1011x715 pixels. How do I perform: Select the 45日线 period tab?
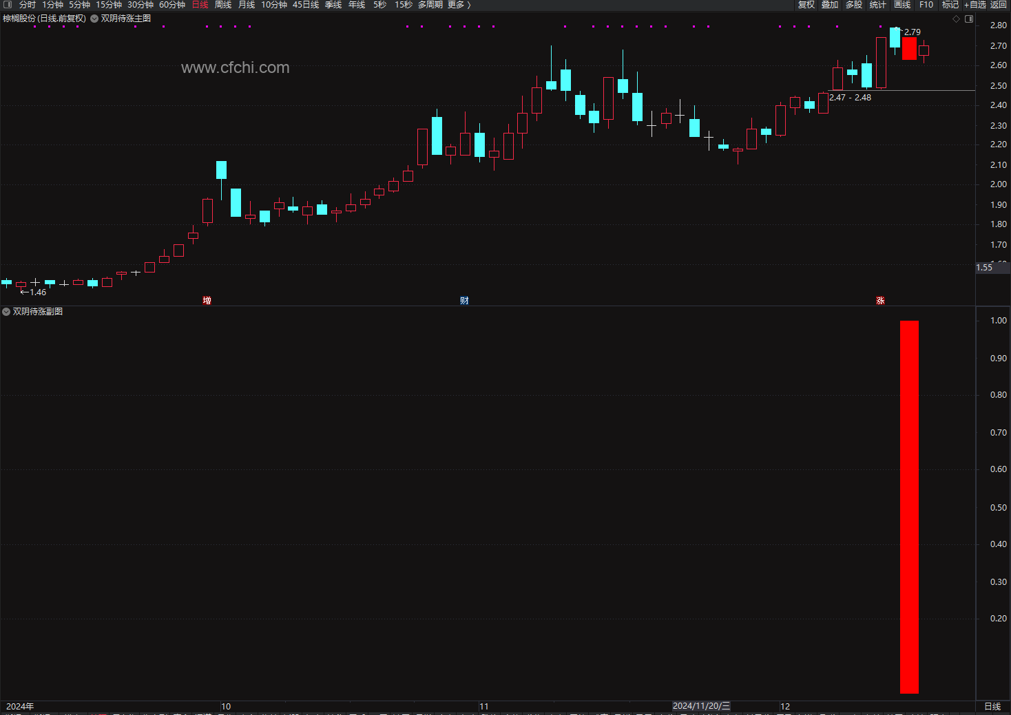pyautogui.click(x=306, y=5)
